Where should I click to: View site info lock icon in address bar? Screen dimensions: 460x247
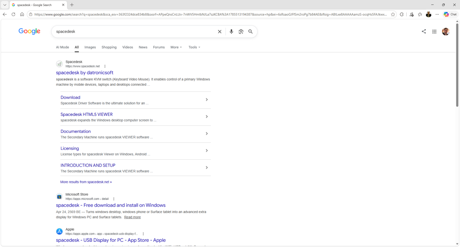(31, 14)
